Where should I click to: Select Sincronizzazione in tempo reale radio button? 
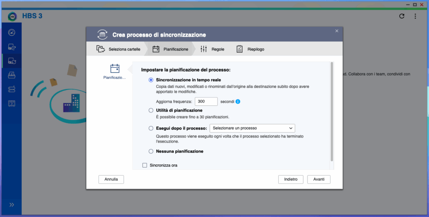[x=151, y=80]
